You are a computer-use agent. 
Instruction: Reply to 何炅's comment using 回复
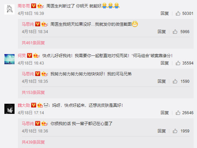[165, 63]
